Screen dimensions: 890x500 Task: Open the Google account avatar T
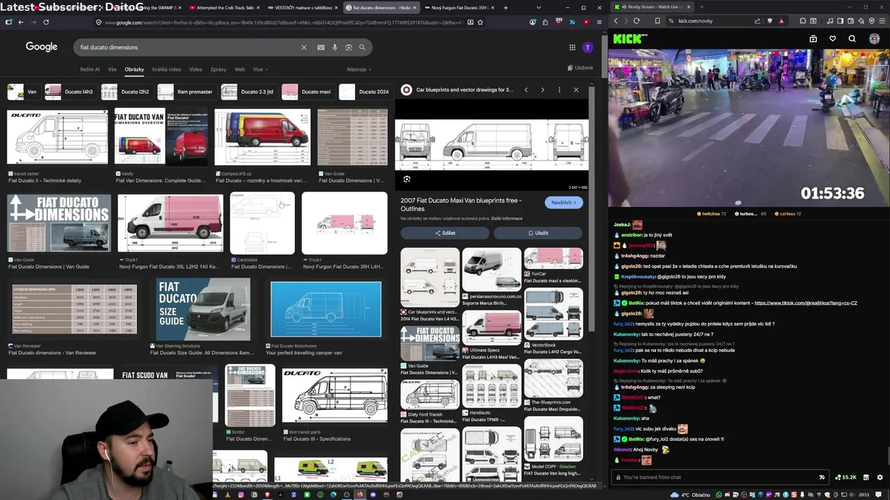[x=588, y=47]
